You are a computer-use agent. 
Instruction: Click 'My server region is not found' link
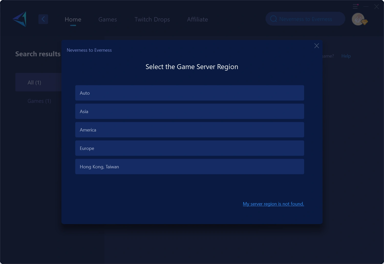pyautogui.click(x=273, y=204)
